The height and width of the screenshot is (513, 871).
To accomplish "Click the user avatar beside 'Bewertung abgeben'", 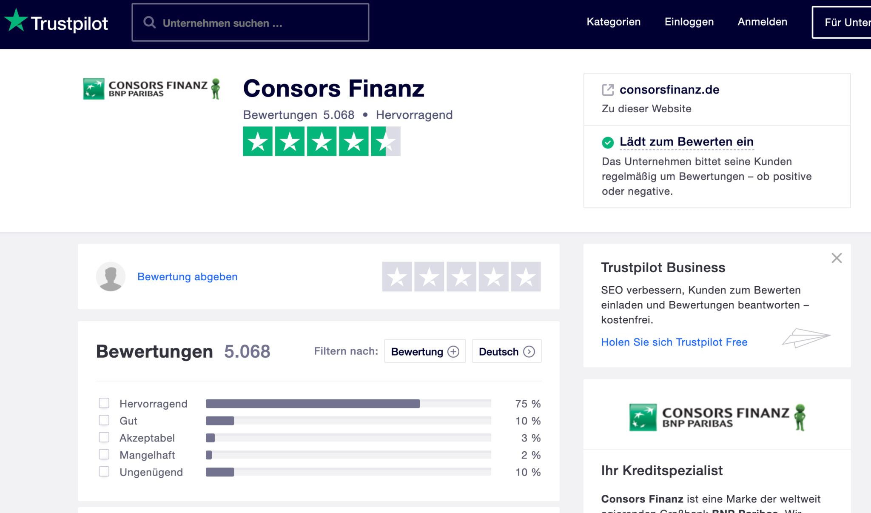I will pyautogui.click(x=111, y=276).
